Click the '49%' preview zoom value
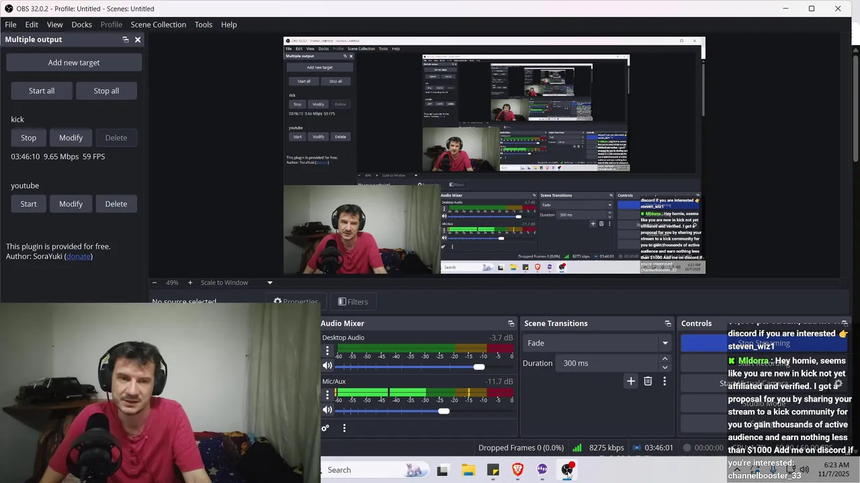 (x=172, y=282)
